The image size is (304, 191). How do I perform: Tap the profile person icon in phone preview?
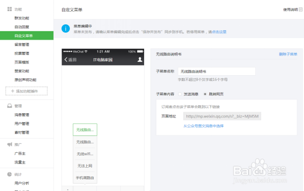coord(140,59)
